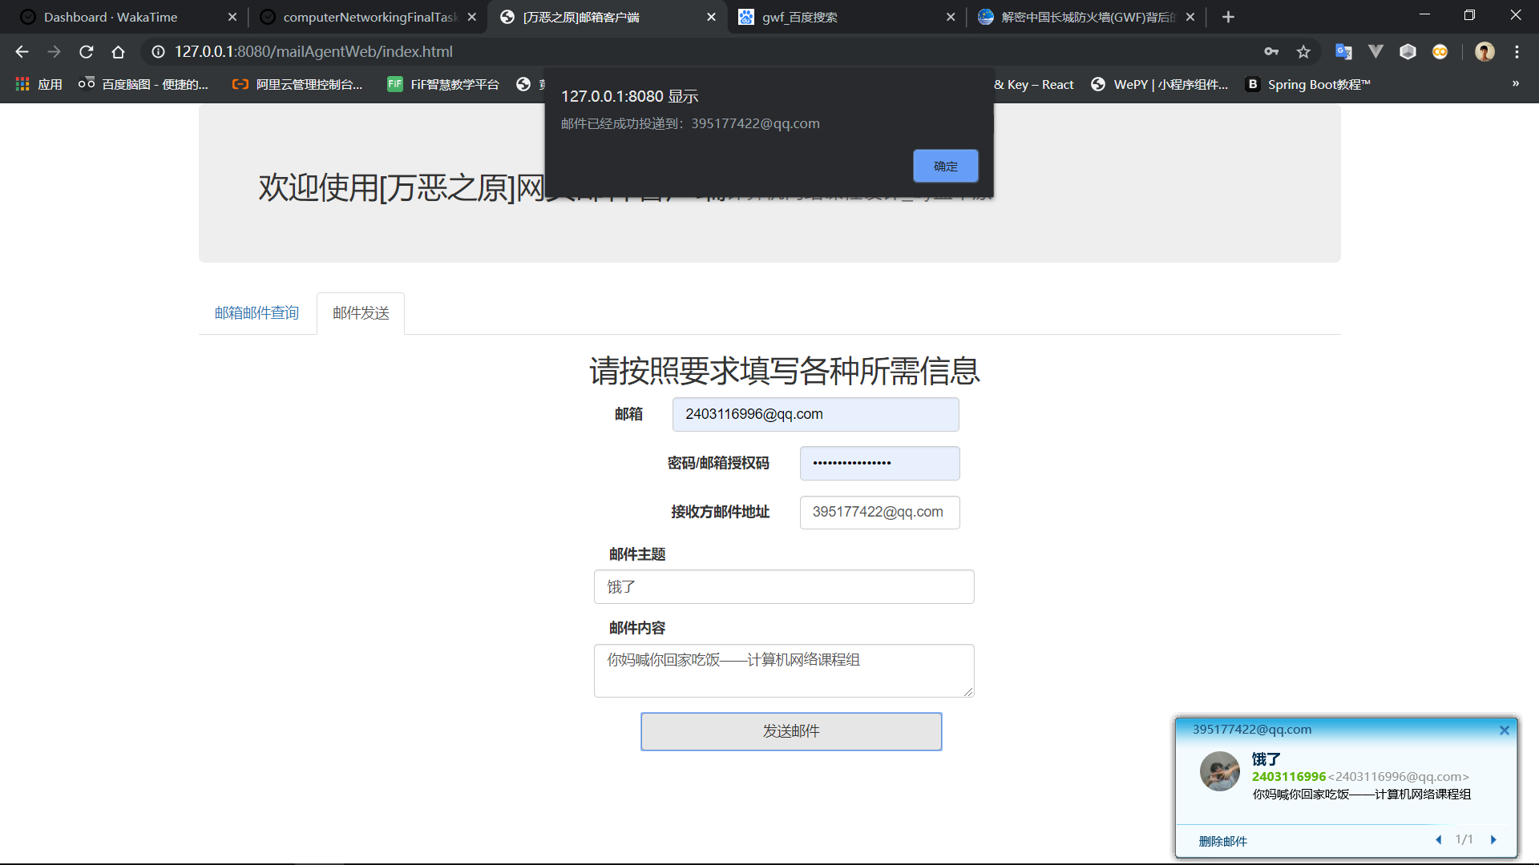1539x865 pixels.
Task: Click the profile avatar icon
Action: pos(1484,52)
